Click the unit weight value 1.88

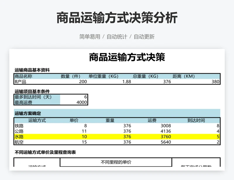[127, 82]
